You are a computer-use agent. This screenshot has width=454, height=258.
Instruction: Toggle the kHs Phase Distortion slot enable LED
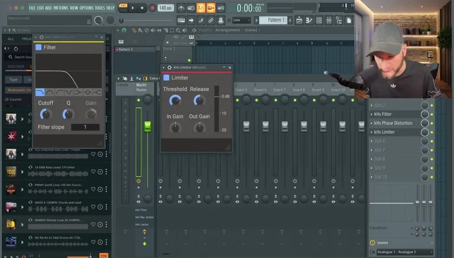432,123
